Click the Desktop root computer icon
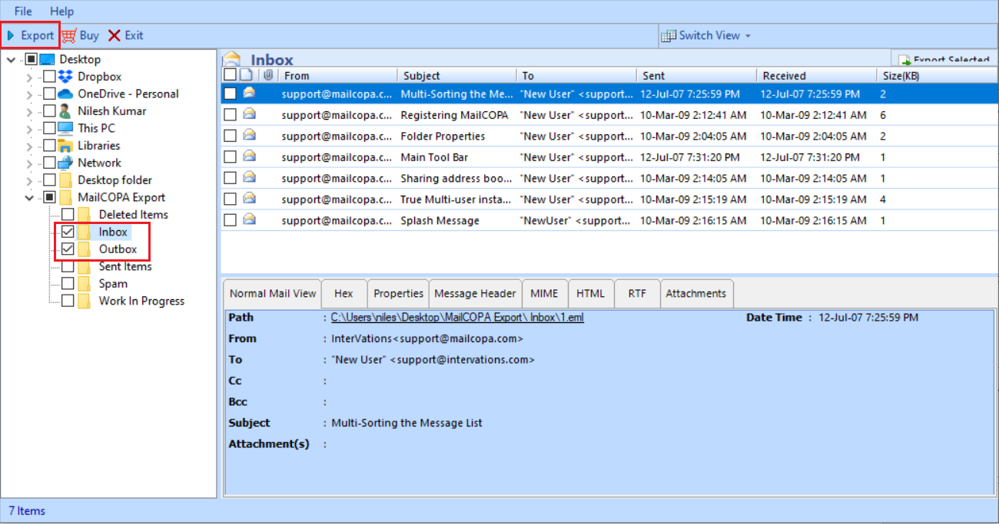The height and width of the screenshot is (524, 999). pyautogui.click(x=48, y=59)
